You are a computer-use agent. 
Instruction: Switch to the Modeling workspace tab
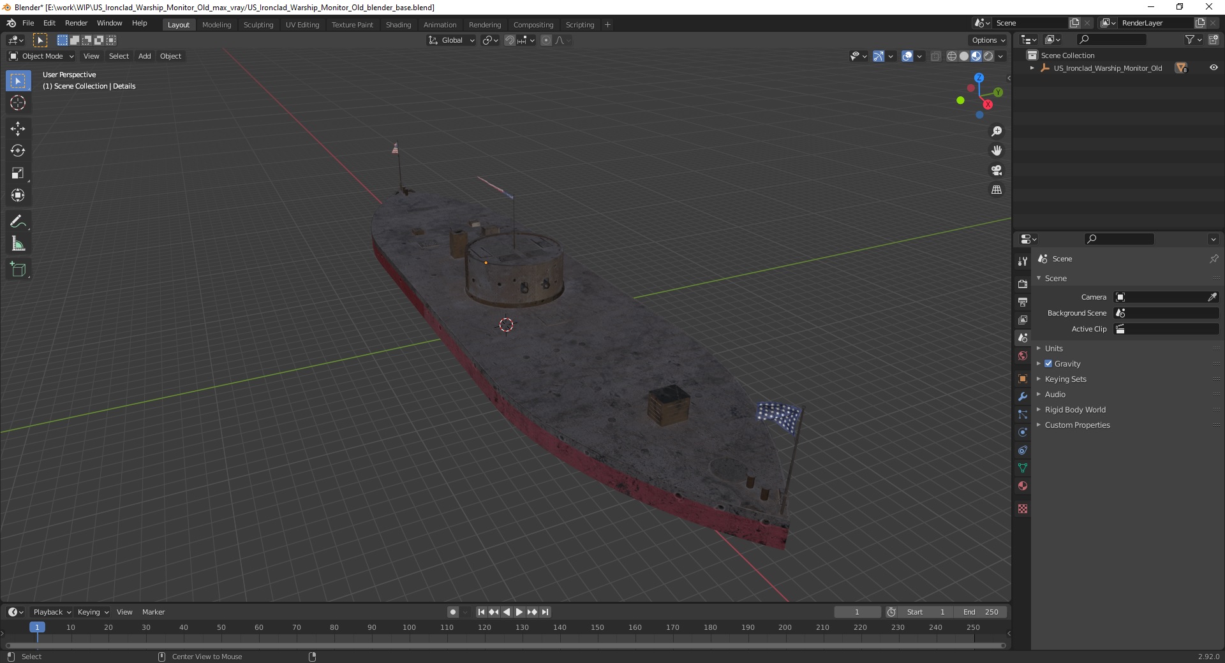click(x=216, y=24)
